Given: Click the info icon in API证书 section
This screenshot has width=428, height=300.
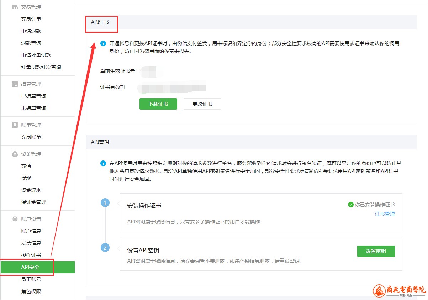Looking at the screenshot, I should click(103, 43).
